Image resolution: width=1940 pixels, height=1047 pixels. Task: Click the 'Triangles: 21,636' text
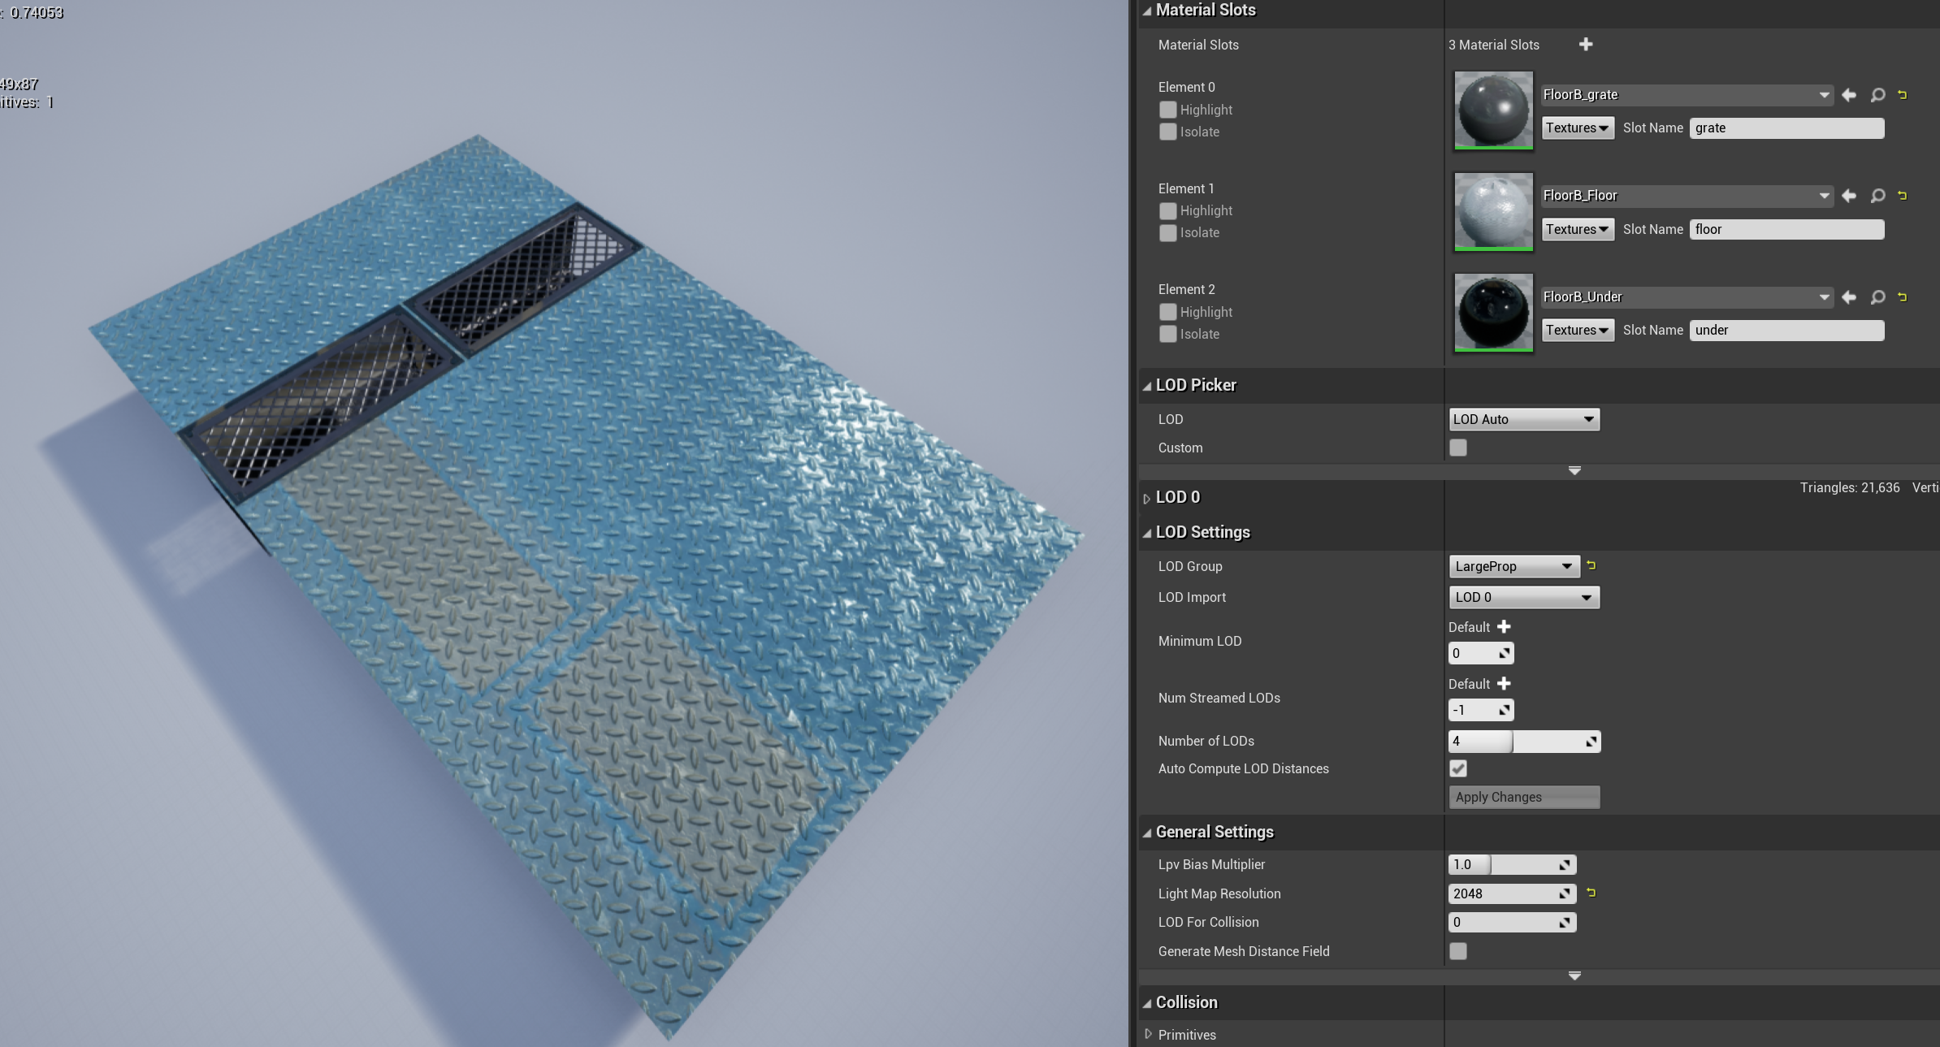[1850, 487]
